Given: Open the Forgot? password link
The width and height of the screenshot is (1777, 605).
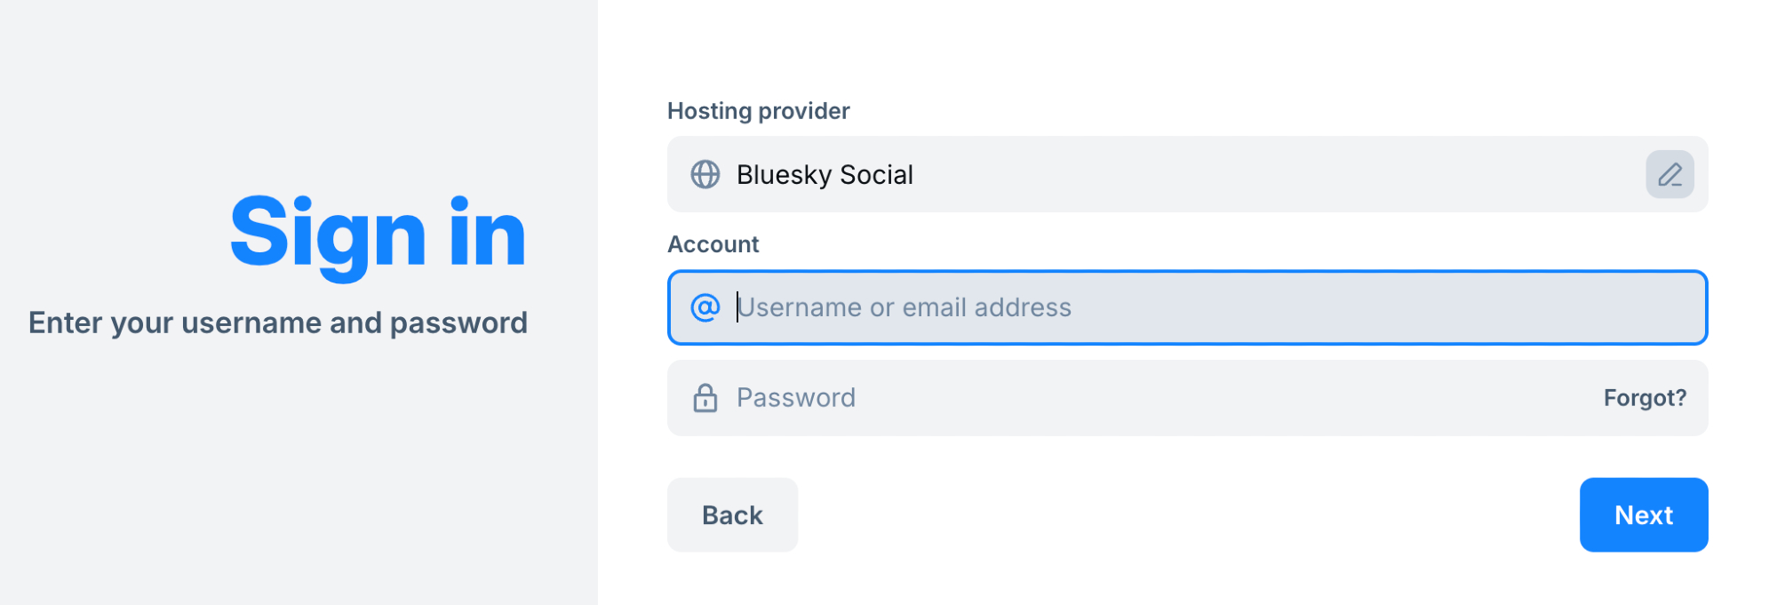Looking at the screenshot, I should click(1645, 398).
